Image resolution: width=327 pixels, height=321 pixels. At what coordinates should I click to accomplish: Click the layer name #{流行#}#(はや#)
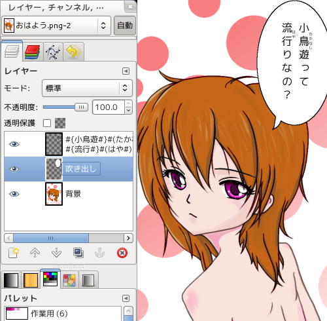pyautogui.click(x=99, y=149)
